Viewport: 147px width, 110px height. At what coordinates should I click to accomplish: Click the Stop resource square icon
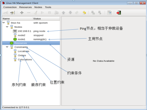(49, 13)
